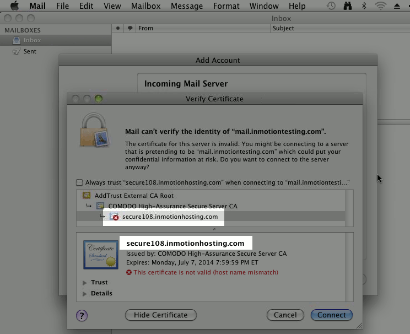Click the eject icon in menu bar
This screenshot has width=410, height=334.
click(x=397, y=6)
